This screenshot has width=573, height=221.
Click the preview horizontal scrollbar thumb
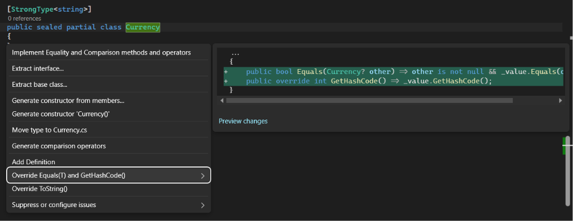(369, 100)
